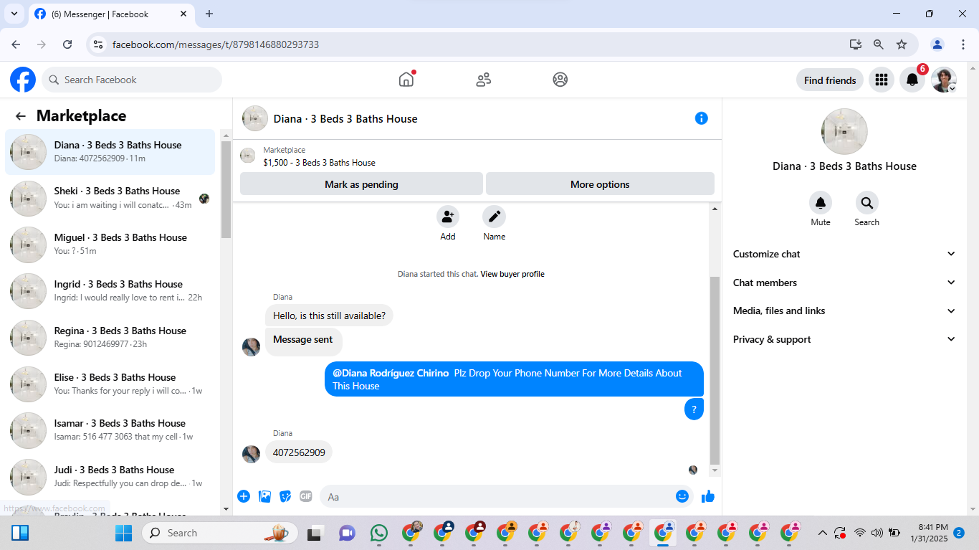Image resolution: width=979 pixels, height=550 pixels.
Task: Reload the page in the browser
Action: click(x=67, y=44)
